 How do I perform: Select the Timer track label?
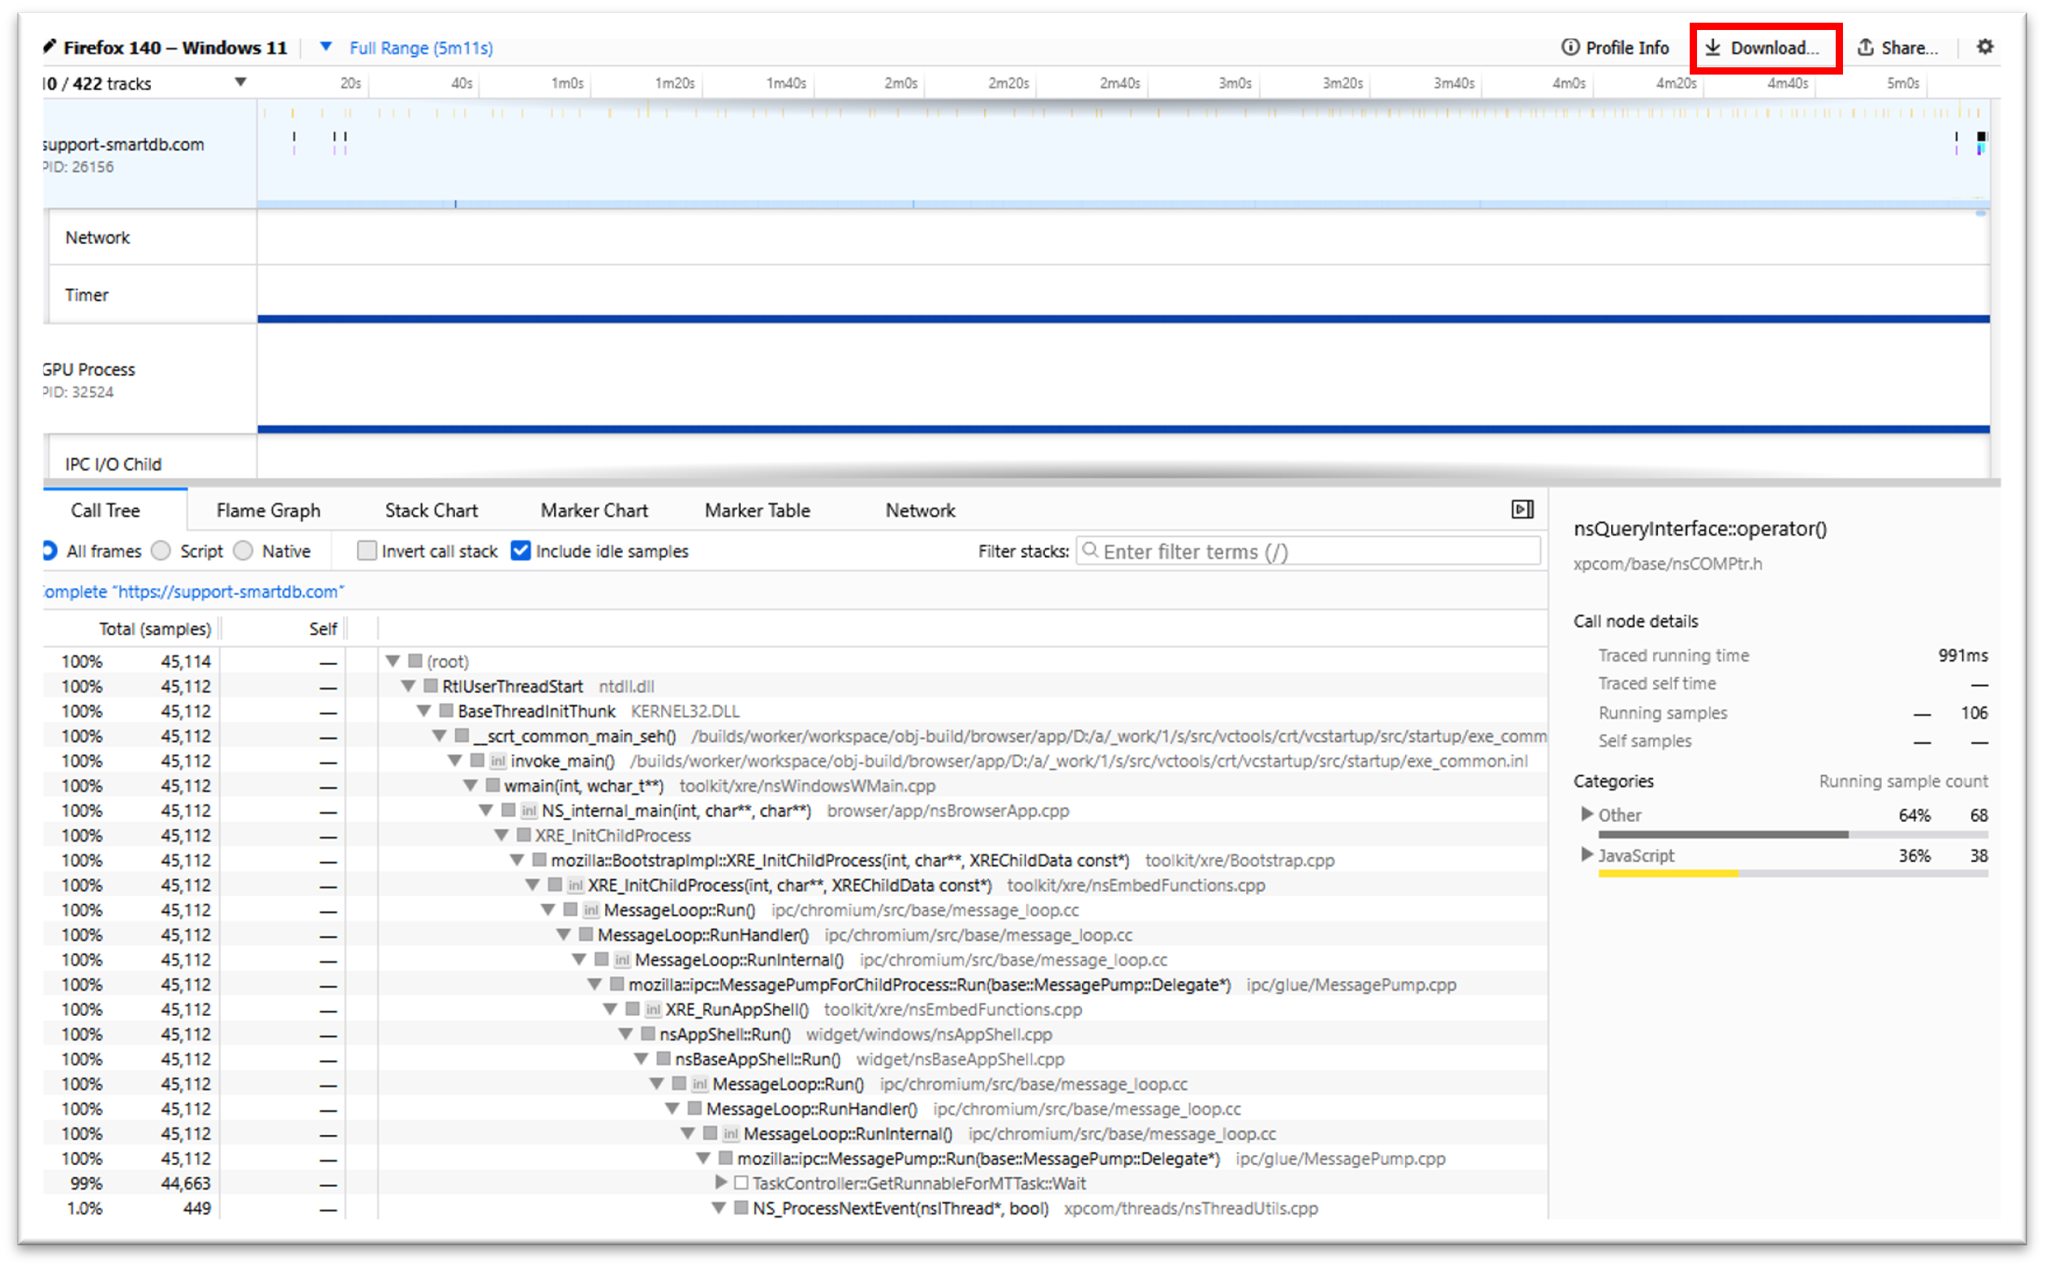point(152,294)
